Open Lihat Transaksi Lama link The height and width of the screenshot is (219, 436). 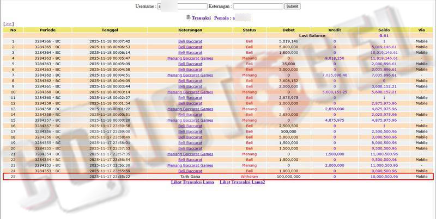pos(192,182)
